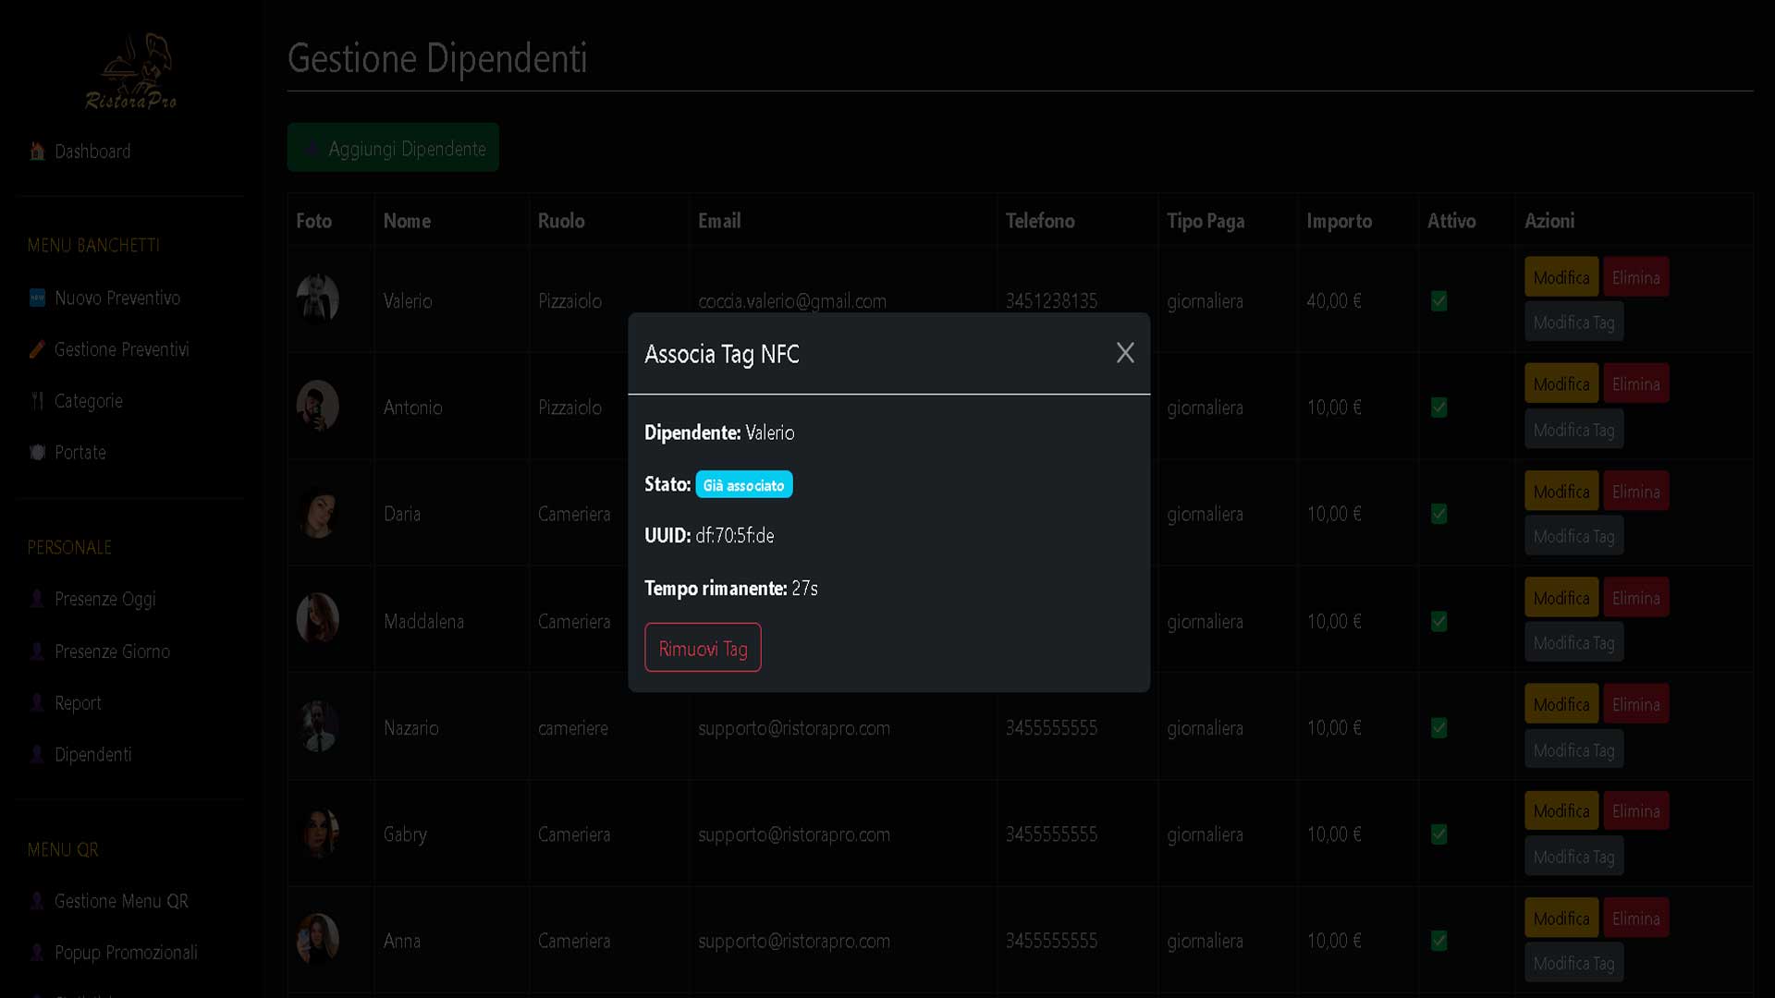Image resolution: width=1775 pixels, height=998 pixels.
Task: Click Modifica for Daria
Action: pos(1561,492)
